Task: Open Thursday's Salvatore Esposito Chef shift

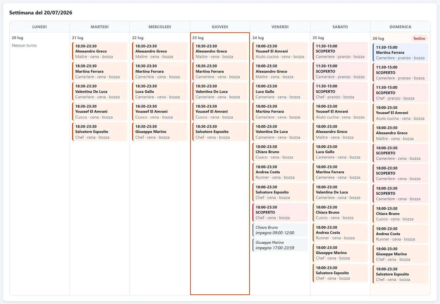Action: (220, 132)
